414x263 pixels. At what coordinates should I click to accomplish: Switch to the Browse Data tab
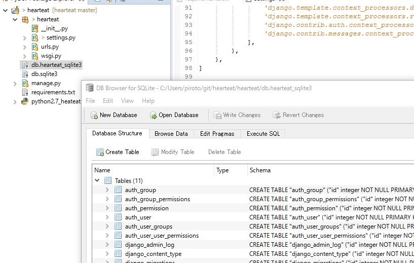(x=171, y=134)
